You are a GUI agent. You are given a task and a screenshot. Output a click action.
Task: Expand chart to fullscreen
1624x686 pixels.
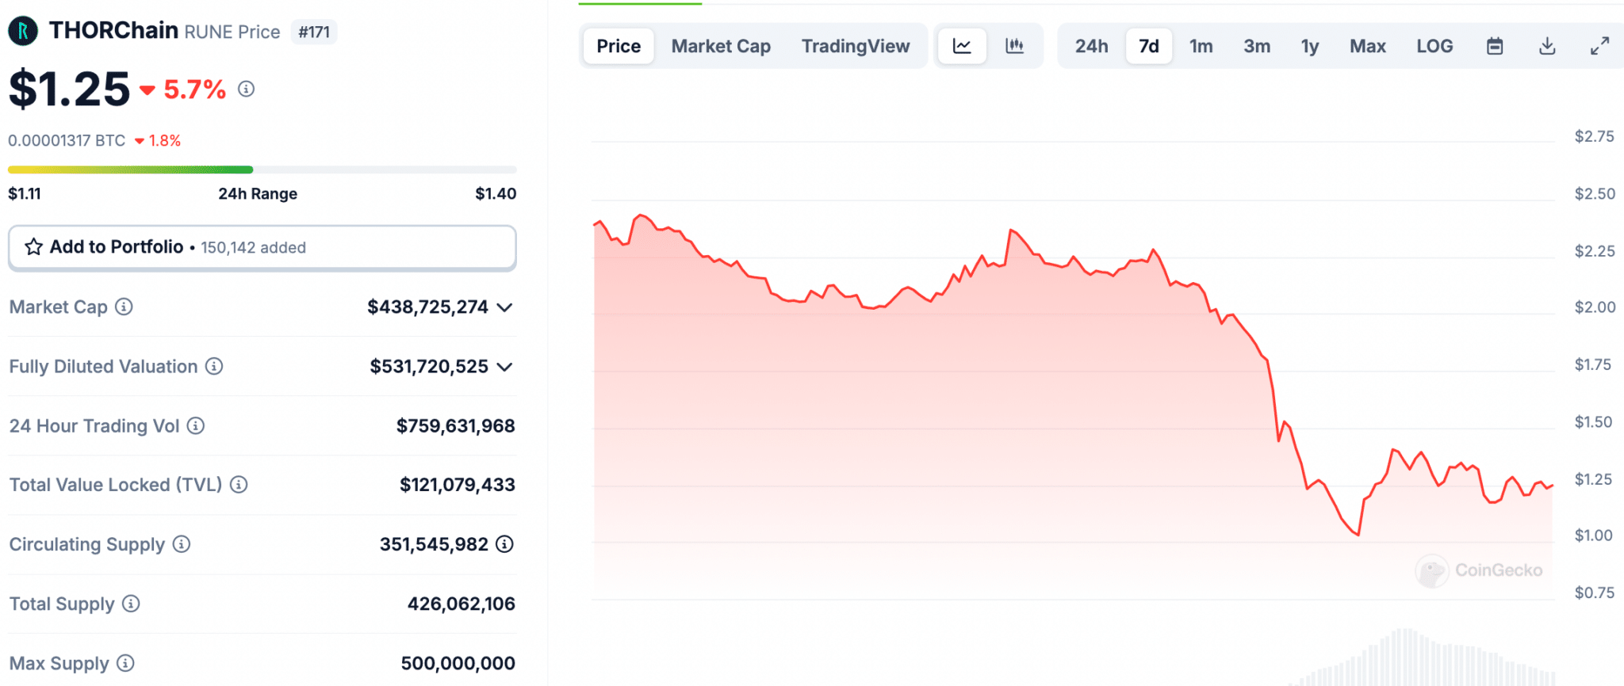coord(1599,46)
